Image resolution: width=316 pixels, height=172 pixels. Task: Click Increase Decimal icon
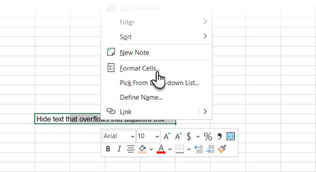click(x=199, y=149)
